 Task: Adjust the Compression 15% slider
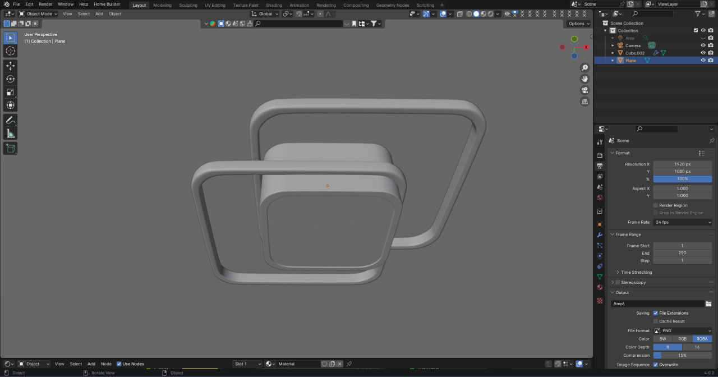pos(683,355)
